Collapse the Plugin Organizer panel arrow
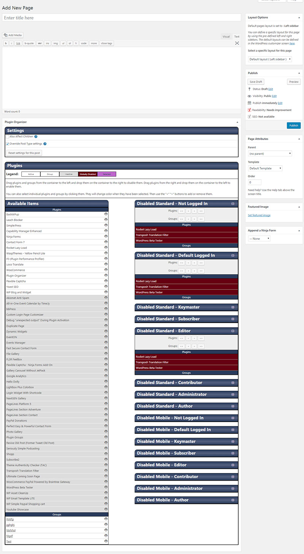Viewport: 304px width, 554px height. (x=237, y=122)
